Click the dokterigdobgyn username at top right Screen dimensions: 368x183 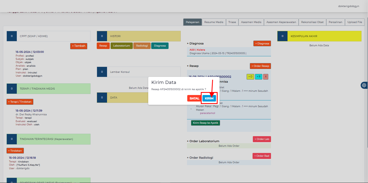[x=348, y=6]
